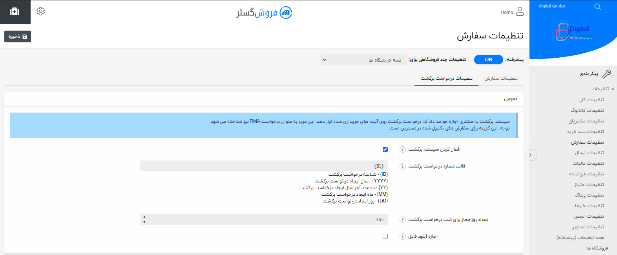Collapse the تنظیمات tree section

click(x=613, y=89)
